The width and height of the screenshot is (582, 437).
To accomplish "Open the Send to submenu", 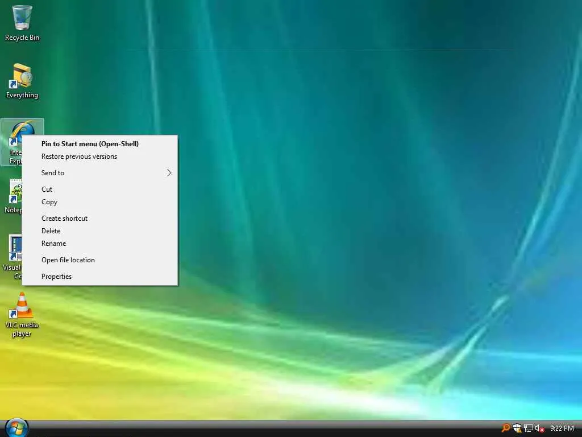I will point(100,173).
